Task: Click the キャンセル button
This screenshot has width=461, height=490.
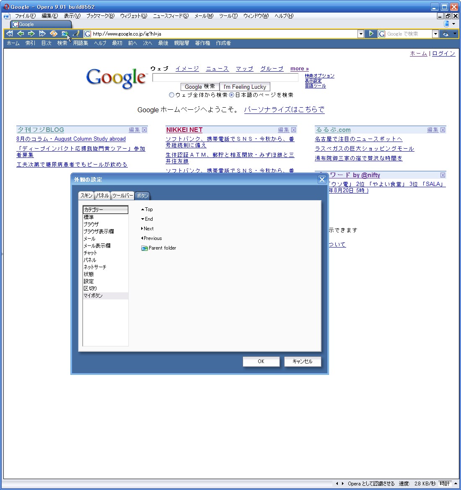Action: [x=303, y=361]
